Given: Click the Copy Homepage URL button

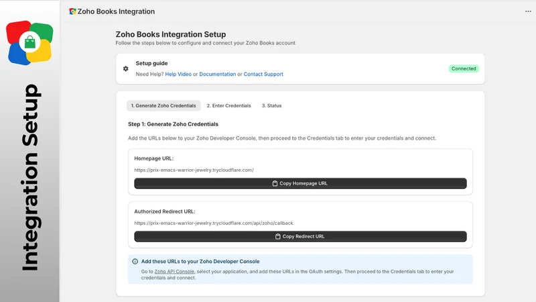Looking at the screenshot, I should pyautogui.click(x=300, y=183).
